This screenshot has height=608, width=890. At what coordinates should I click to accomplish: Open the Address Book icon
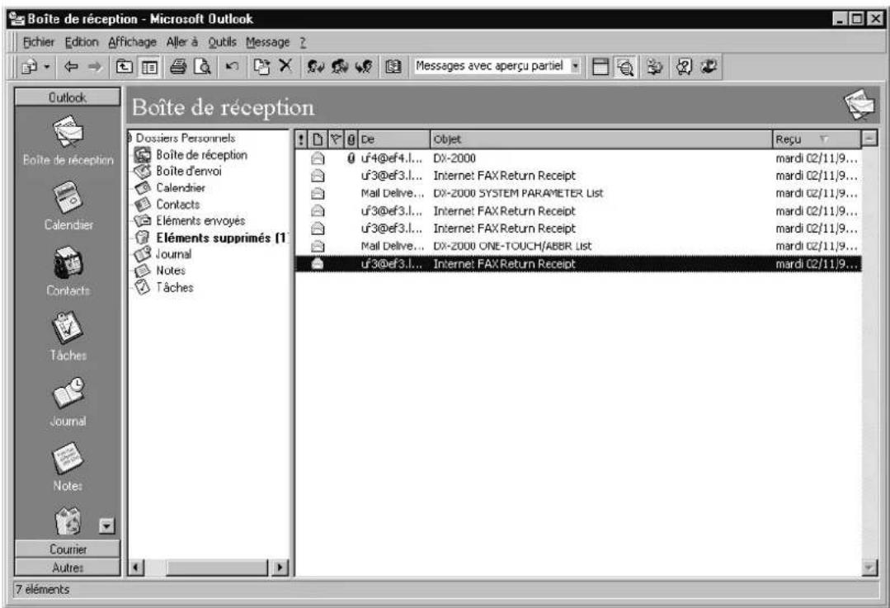(x=393, y=67)
